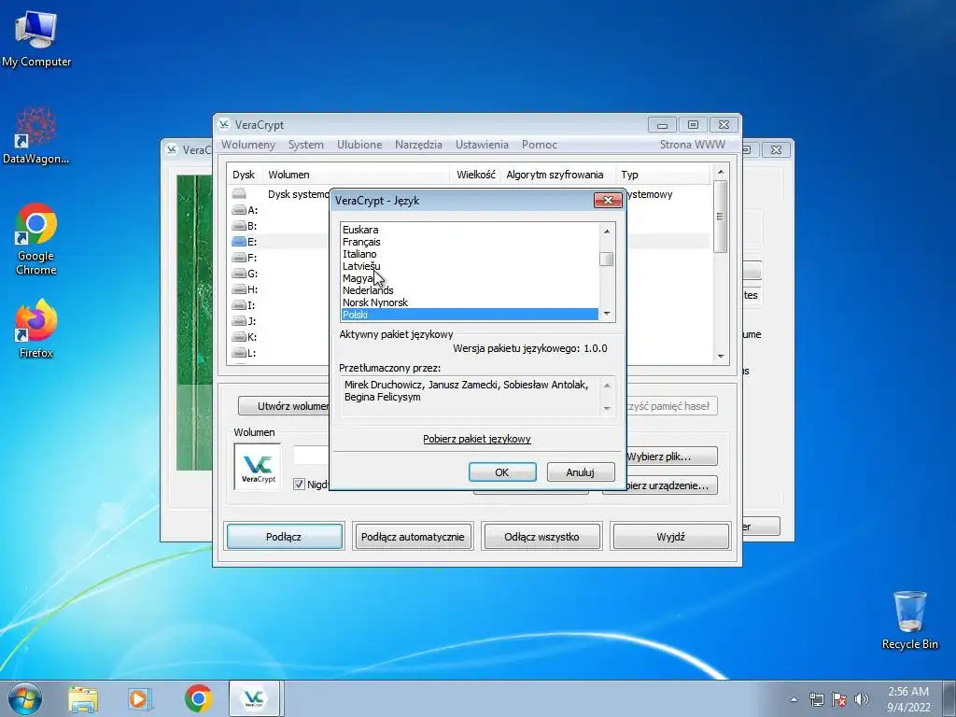Screen dimensions: 956x717
Task: Click the Algorytm szyfrowania column header
Action: click(x=558, y=175)
